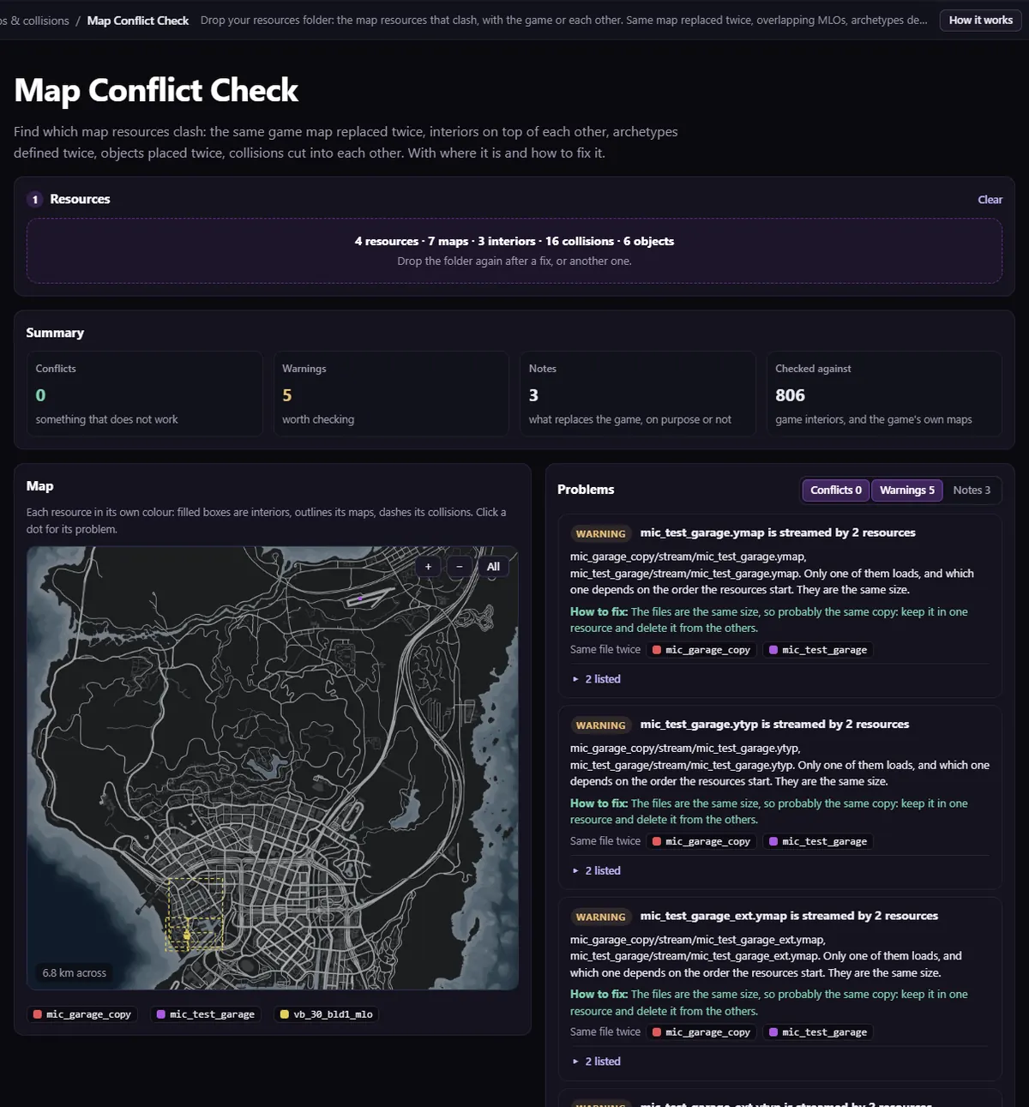
Task: Switch to the Conflicts 0 tab
Action: pos(836,490)
